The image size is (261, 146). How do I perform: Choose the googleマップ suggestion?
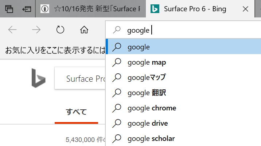click(183, 77)
